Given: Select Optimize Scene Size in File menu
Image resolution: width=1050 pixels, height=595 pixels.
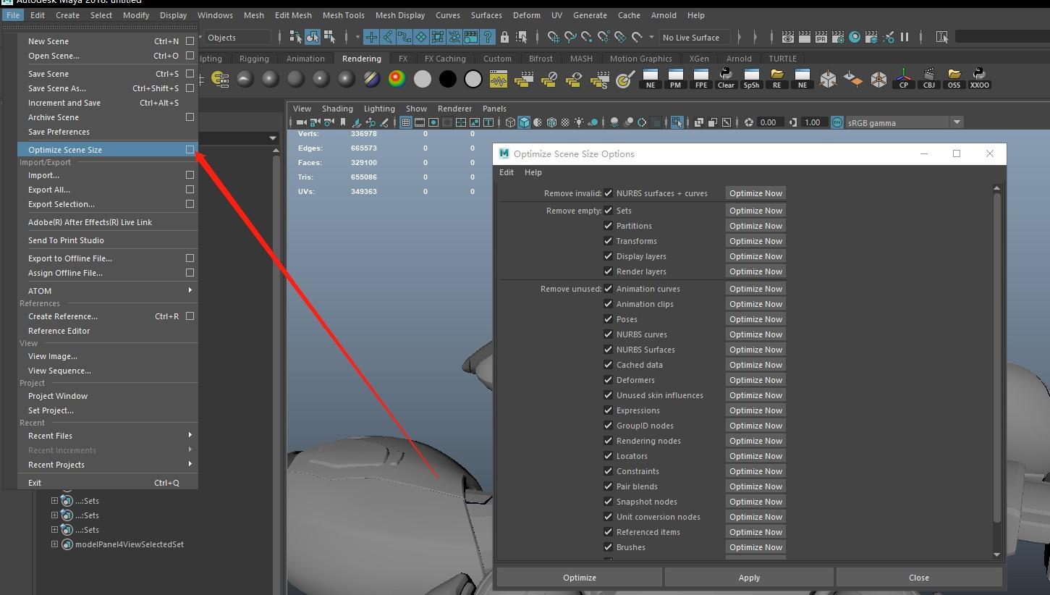Looking at the screenshot, I should click(65, 150).
